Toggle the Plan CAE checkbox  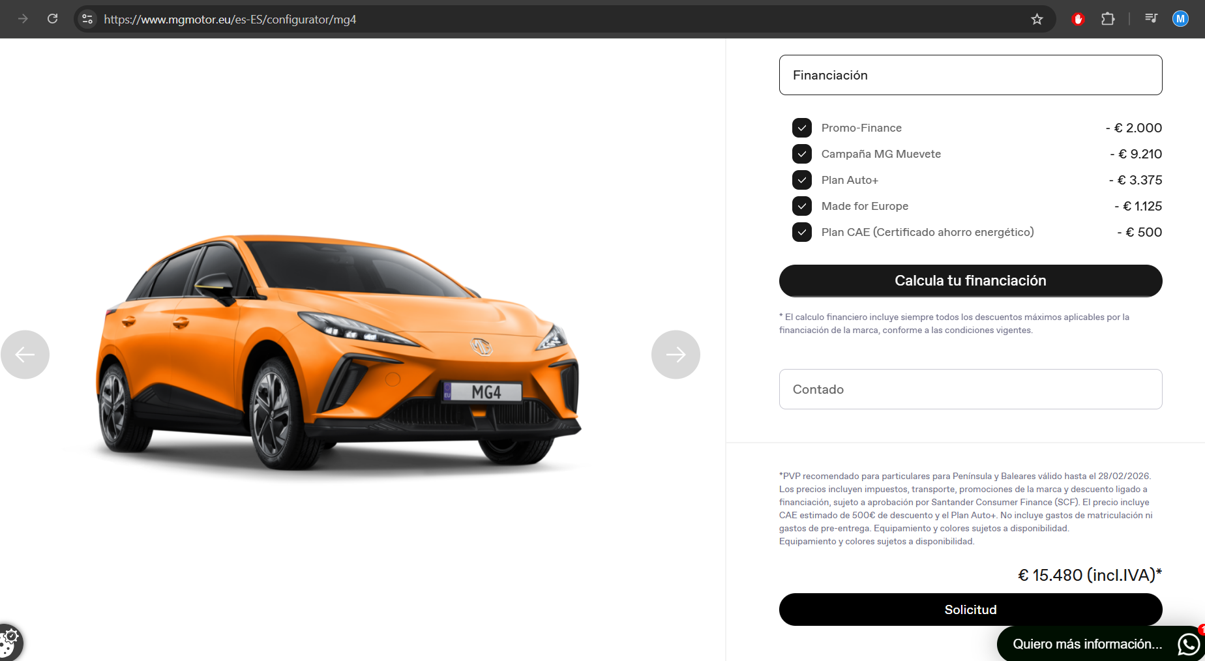point(802,232)
